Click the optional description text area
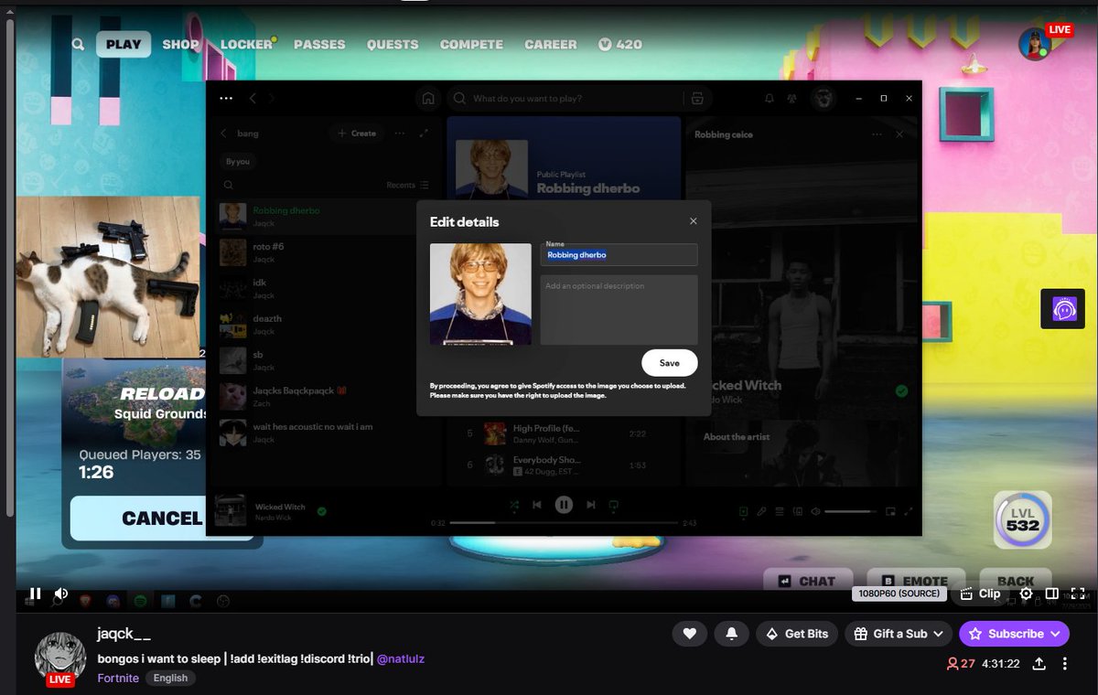Screen dimensions: 1098x695 tap(619, 310)
